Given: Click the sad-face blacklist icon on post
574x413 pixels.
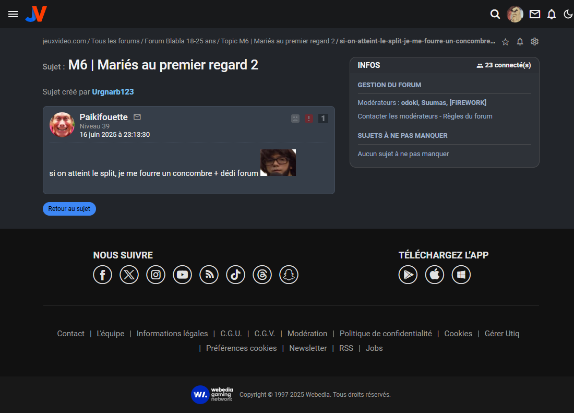Looking at the screenshot, I should coord(295,119).
